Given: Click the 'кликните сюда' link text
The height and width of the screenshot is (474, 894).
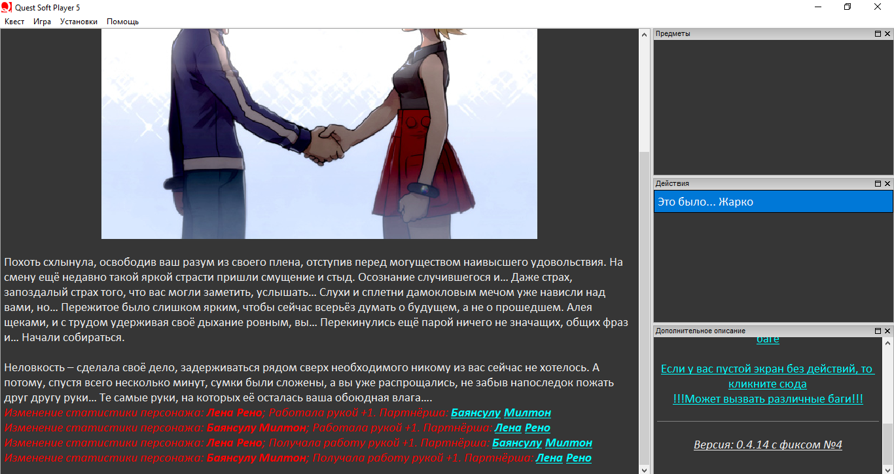Looking at the screenshot, I should coord(768,384).
